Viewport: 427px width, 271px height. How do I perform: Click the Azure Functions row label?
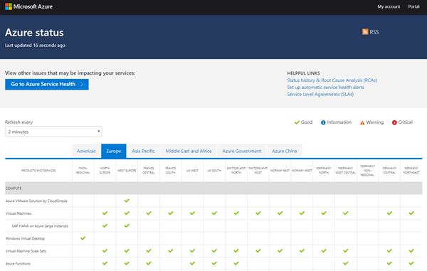(18, 263)
